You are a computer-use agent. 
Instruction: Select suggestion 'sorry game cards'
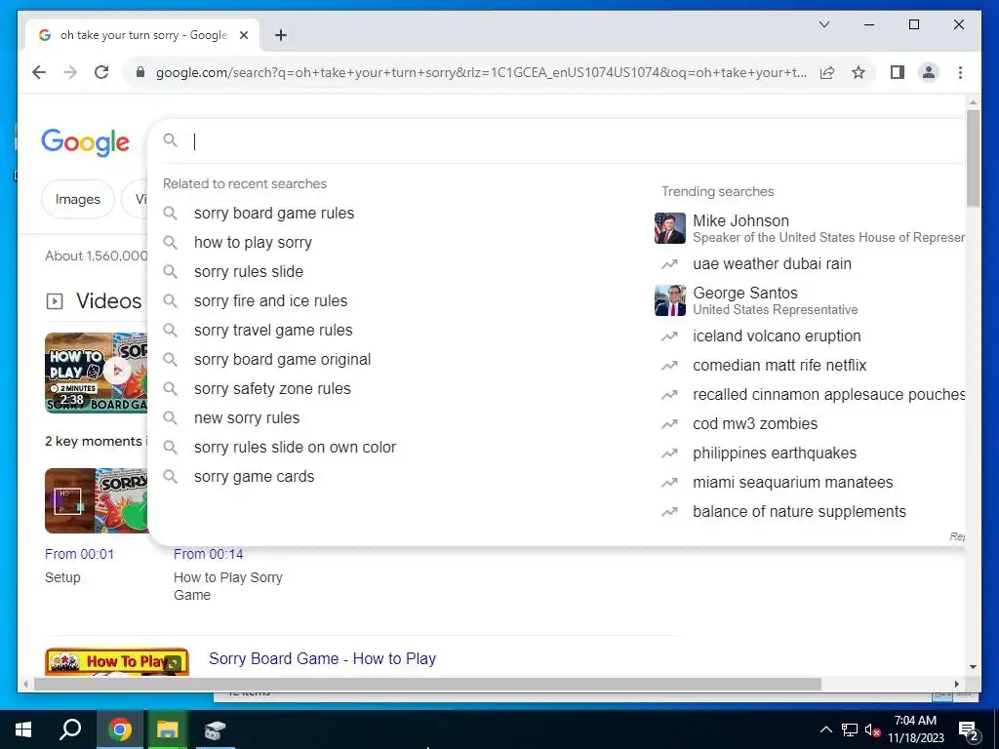[255, 477]
